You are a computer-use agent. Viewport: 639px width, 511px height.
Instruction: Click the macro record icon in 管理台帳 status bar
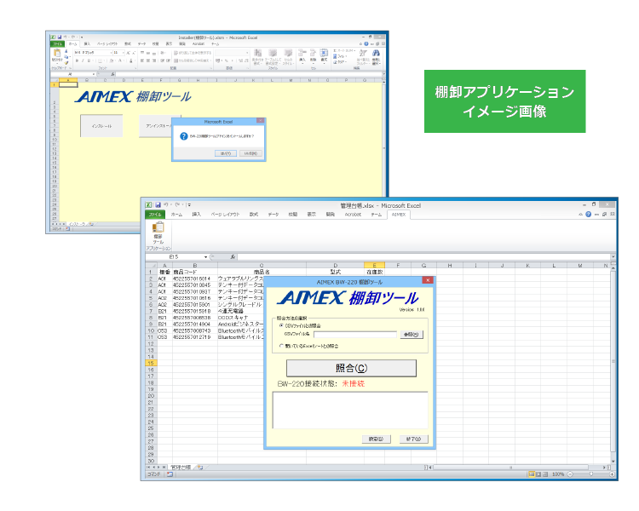[170, 474]
